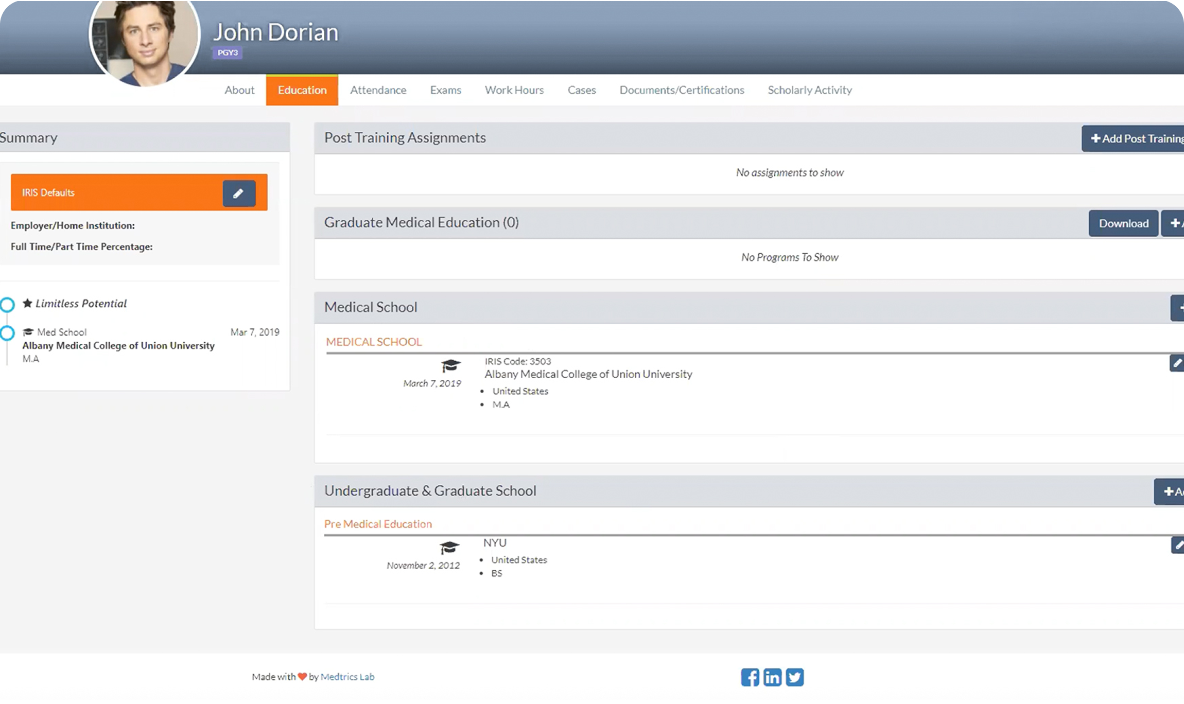Open the Work Hours tab
1184x704 pixels.
(x=514, y=90)
